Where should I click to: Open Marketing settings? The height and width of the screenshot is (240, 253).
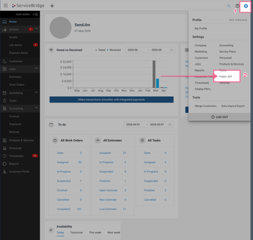tap(201, 51)
